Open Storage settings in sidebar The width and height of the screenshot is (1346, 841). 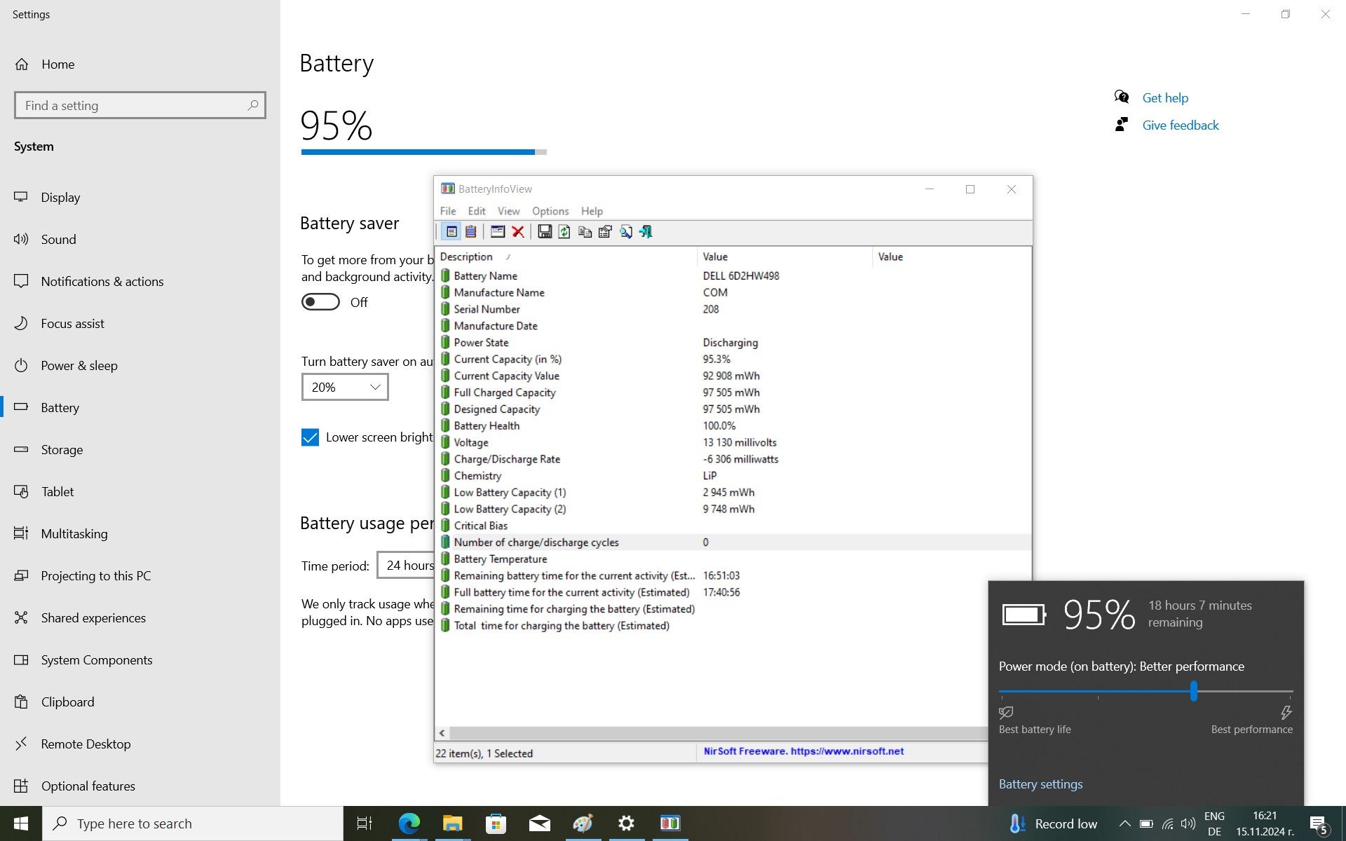[x=140, y=450]
